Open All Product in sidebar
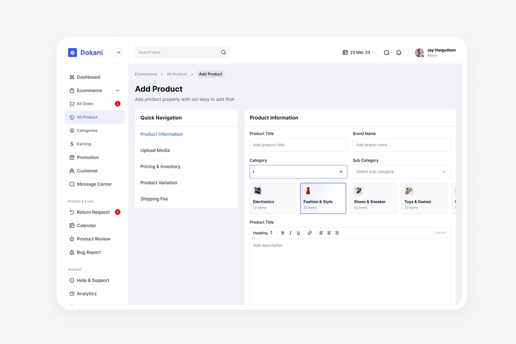This screenshot has height=344, width=516. tap(95, 117)
